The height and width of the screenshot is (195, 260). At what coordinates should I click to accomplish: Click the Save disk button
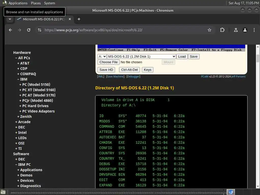[x=193, y=57]
